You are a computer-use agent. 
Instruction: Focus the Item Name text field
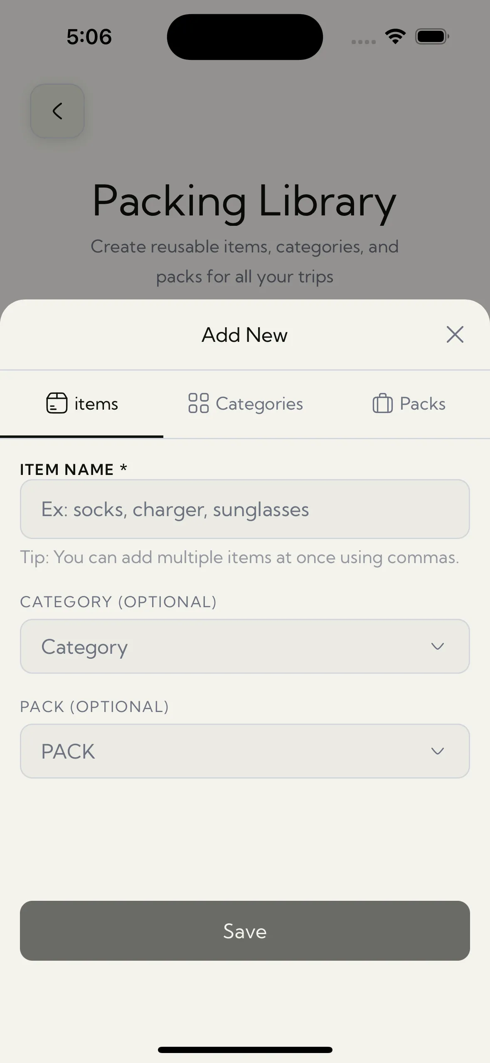tap(245, 509)
